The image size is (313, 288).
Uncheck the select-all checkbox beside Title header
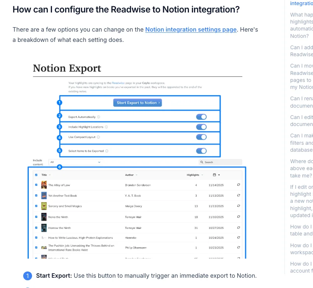pos(36,175)
